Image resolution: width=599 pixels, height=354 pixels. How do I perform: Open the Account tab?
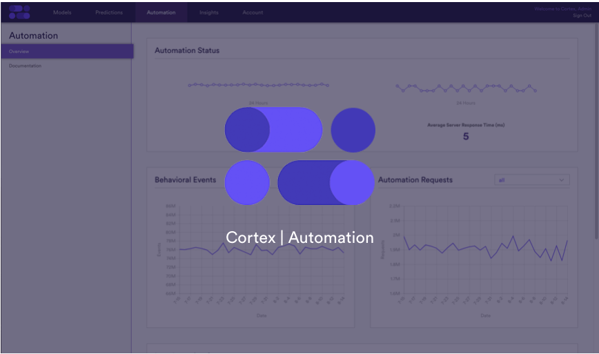(253, 12)
